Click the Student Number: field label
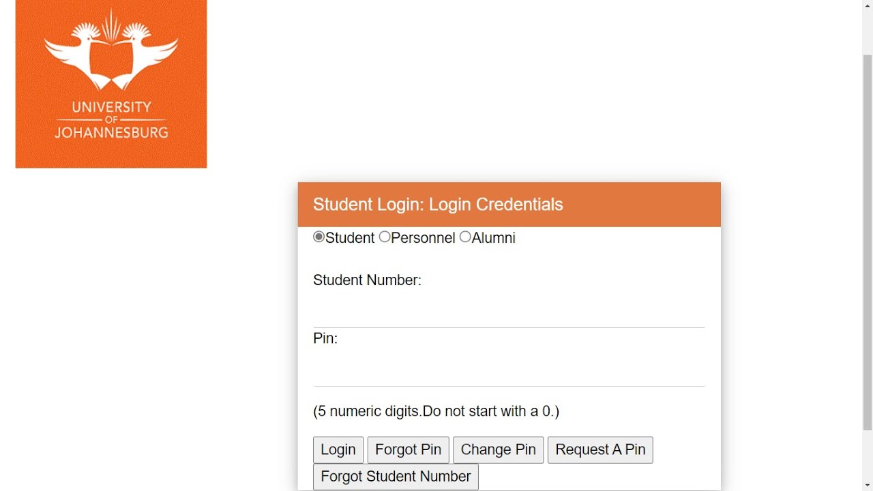The height and width of the screenshot is (491, 873). pos(367,280)
